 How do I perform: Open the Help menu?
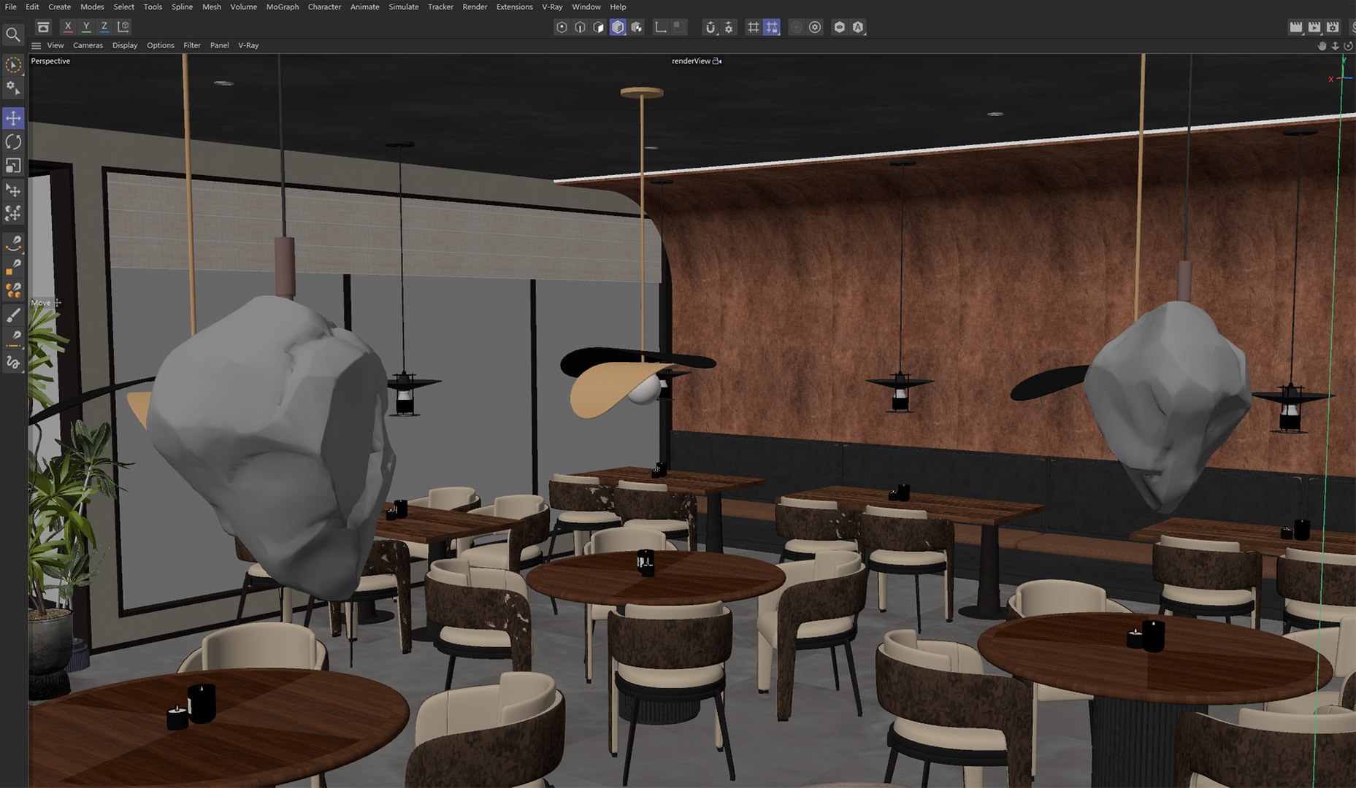(618, 7)
